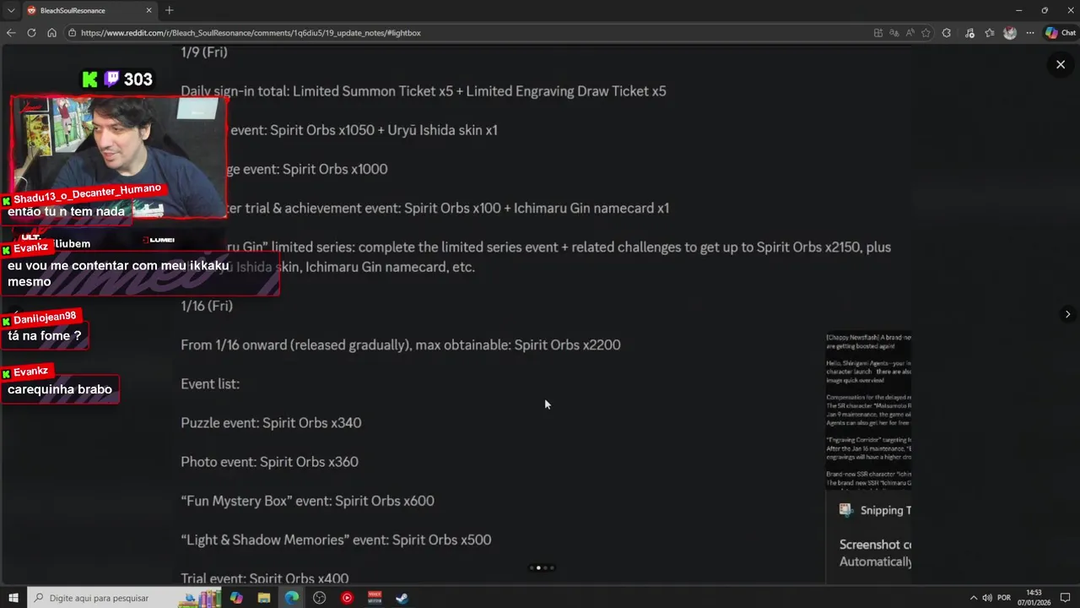Screen dimensions: 1080x608
Task: Open Steam from the taskbar
Action: pos(402,598)
